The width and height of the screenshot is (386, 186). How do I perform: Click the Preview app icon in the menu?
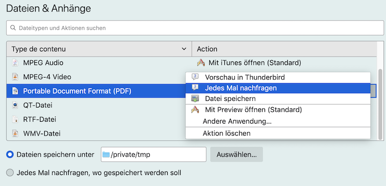click(x=195, y=109)
